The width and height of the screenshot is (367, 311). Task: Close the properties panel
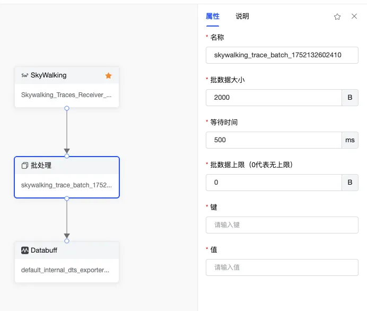[x=354, y=16]
